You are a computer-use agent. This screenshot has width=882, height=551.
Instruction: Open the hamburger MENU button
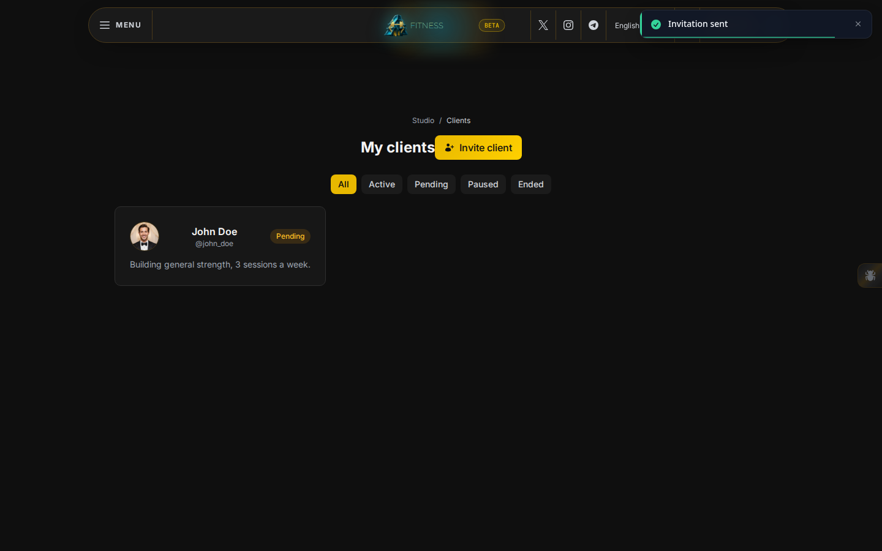121,25
